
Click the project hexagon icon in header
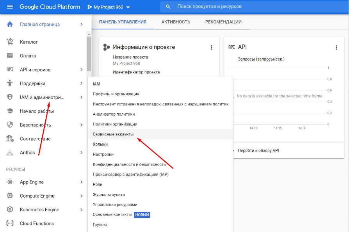point(89,7)
